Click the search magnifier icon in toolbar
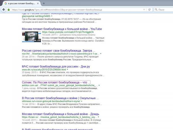Viewport: 173px width, 130px height. [x=156, y=10]
